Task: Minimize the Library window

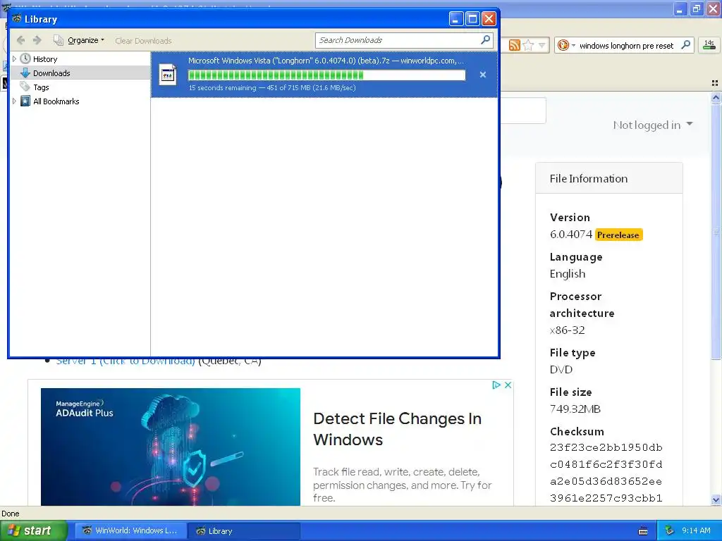Action: [x=456, y=19]
